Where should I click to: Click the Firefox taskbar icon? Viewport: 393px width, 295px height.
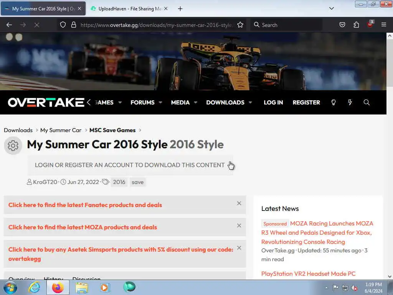coord(58,287)
